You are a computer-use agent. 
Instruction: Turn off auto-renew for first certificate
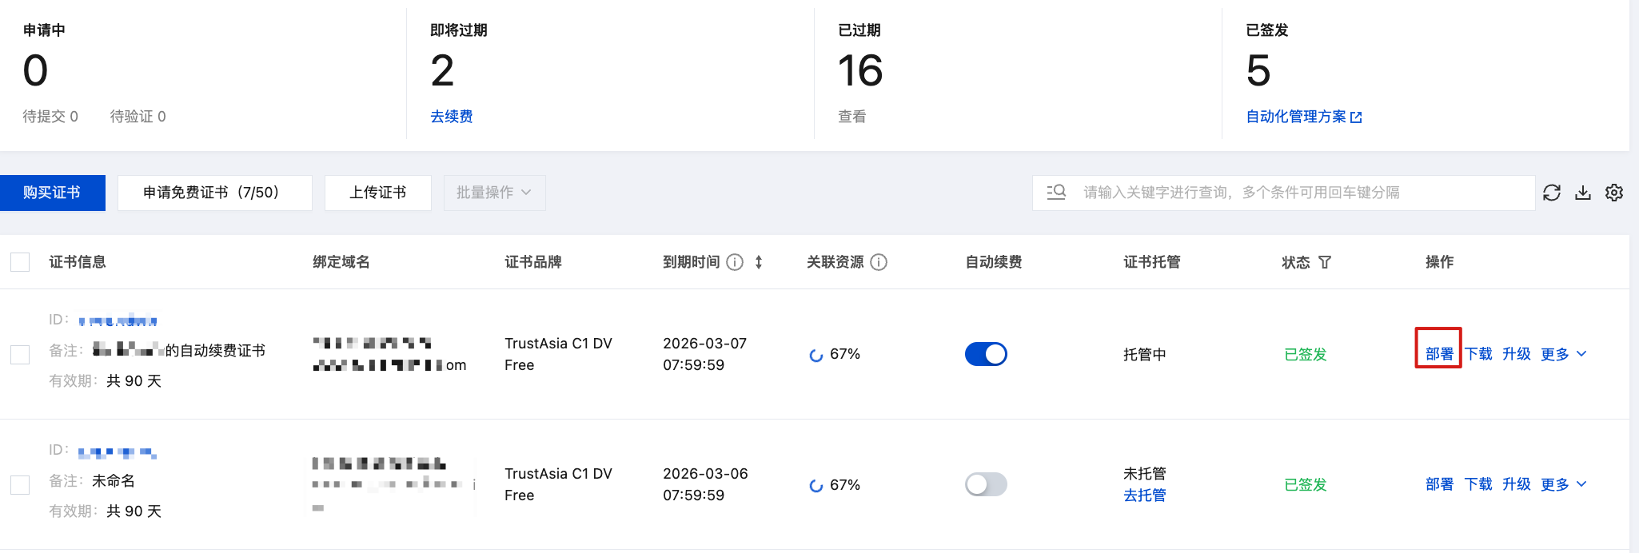[986, 354]
